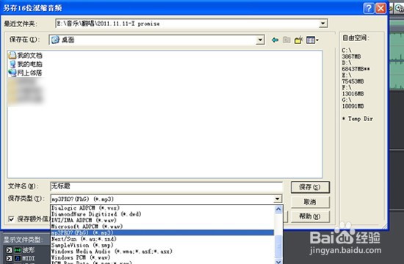Toggle the 波形 file type checkbox

(9, 250)
